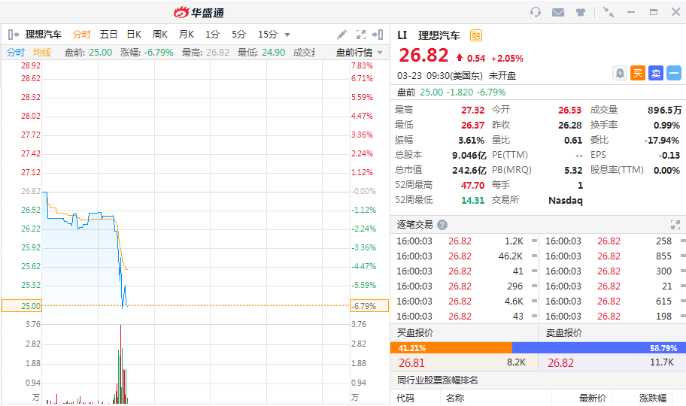
Task: Sort by 涨跌幅 column header
Action: point(653,398)
